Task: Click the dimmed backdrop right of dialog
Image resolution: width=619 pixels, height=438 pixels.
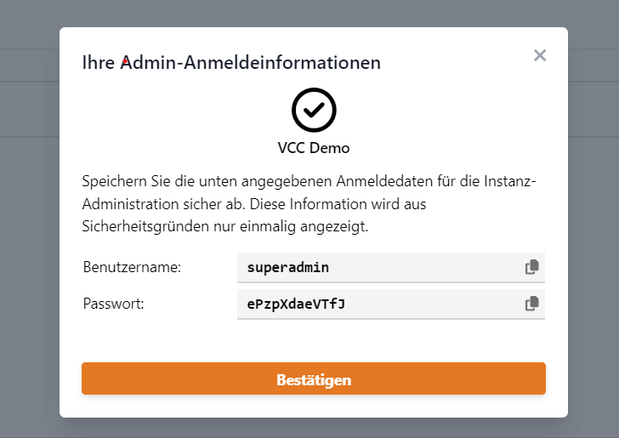Action: [x=593, y=255]
